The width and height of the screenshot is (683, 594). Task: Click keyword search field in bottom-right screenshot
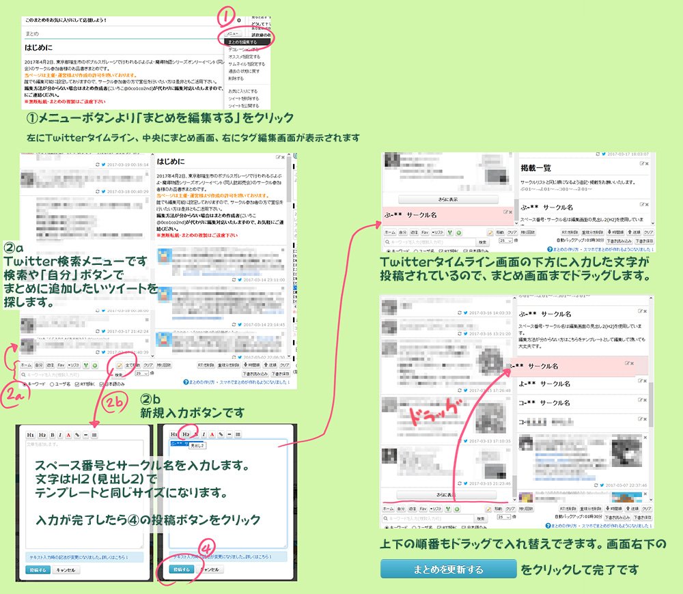click(x=428, y=519)
